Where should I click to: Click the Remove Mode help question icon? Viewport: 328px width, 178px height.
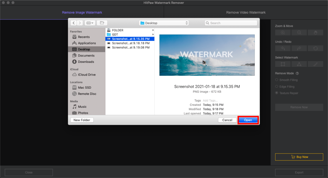297,73
